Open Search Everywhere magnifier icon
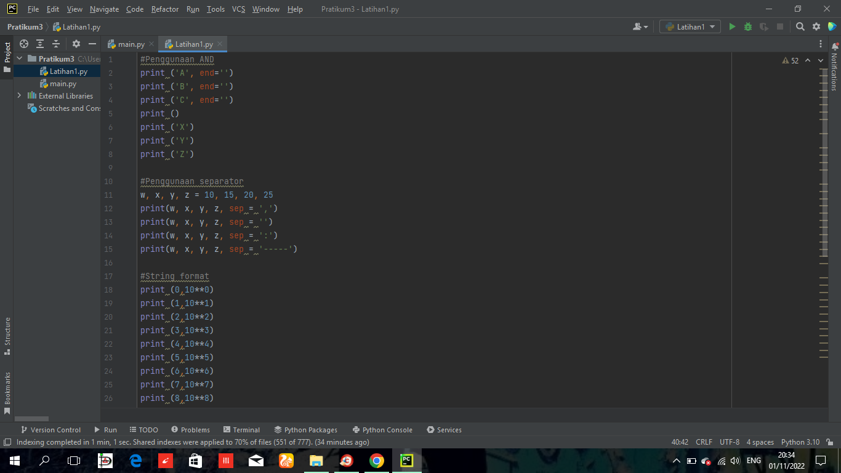The height and width of the screenshot is (473, 841). click(800, 26)
